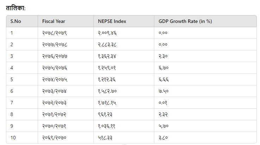Click NEPSE Index value १,२५९.०१
The height and width of the screenshot is (145, 260).
(107, 68)
